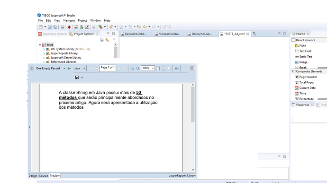Open the One Empty Record data adapter dropdown
This screenshot has height=183, width=327.
[x=64, y=68]
